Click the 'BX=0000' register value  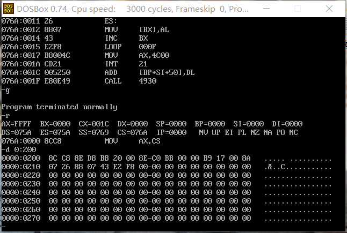click(55, 124)
